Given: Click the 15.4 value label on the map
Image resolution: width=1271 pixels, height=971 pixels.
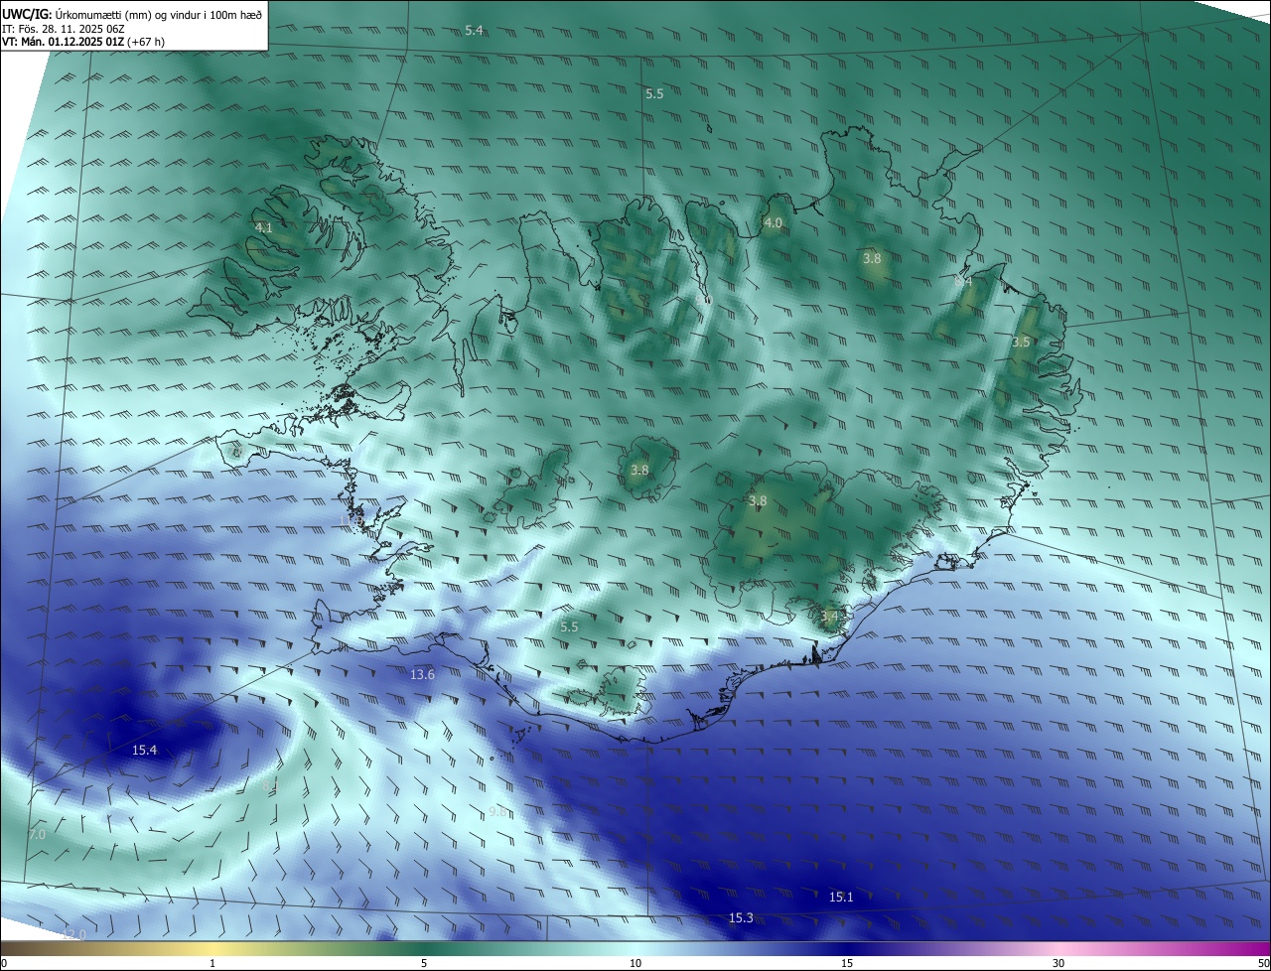Looking at the screenshot, I should pyautogui.click(x=144, y=750).
